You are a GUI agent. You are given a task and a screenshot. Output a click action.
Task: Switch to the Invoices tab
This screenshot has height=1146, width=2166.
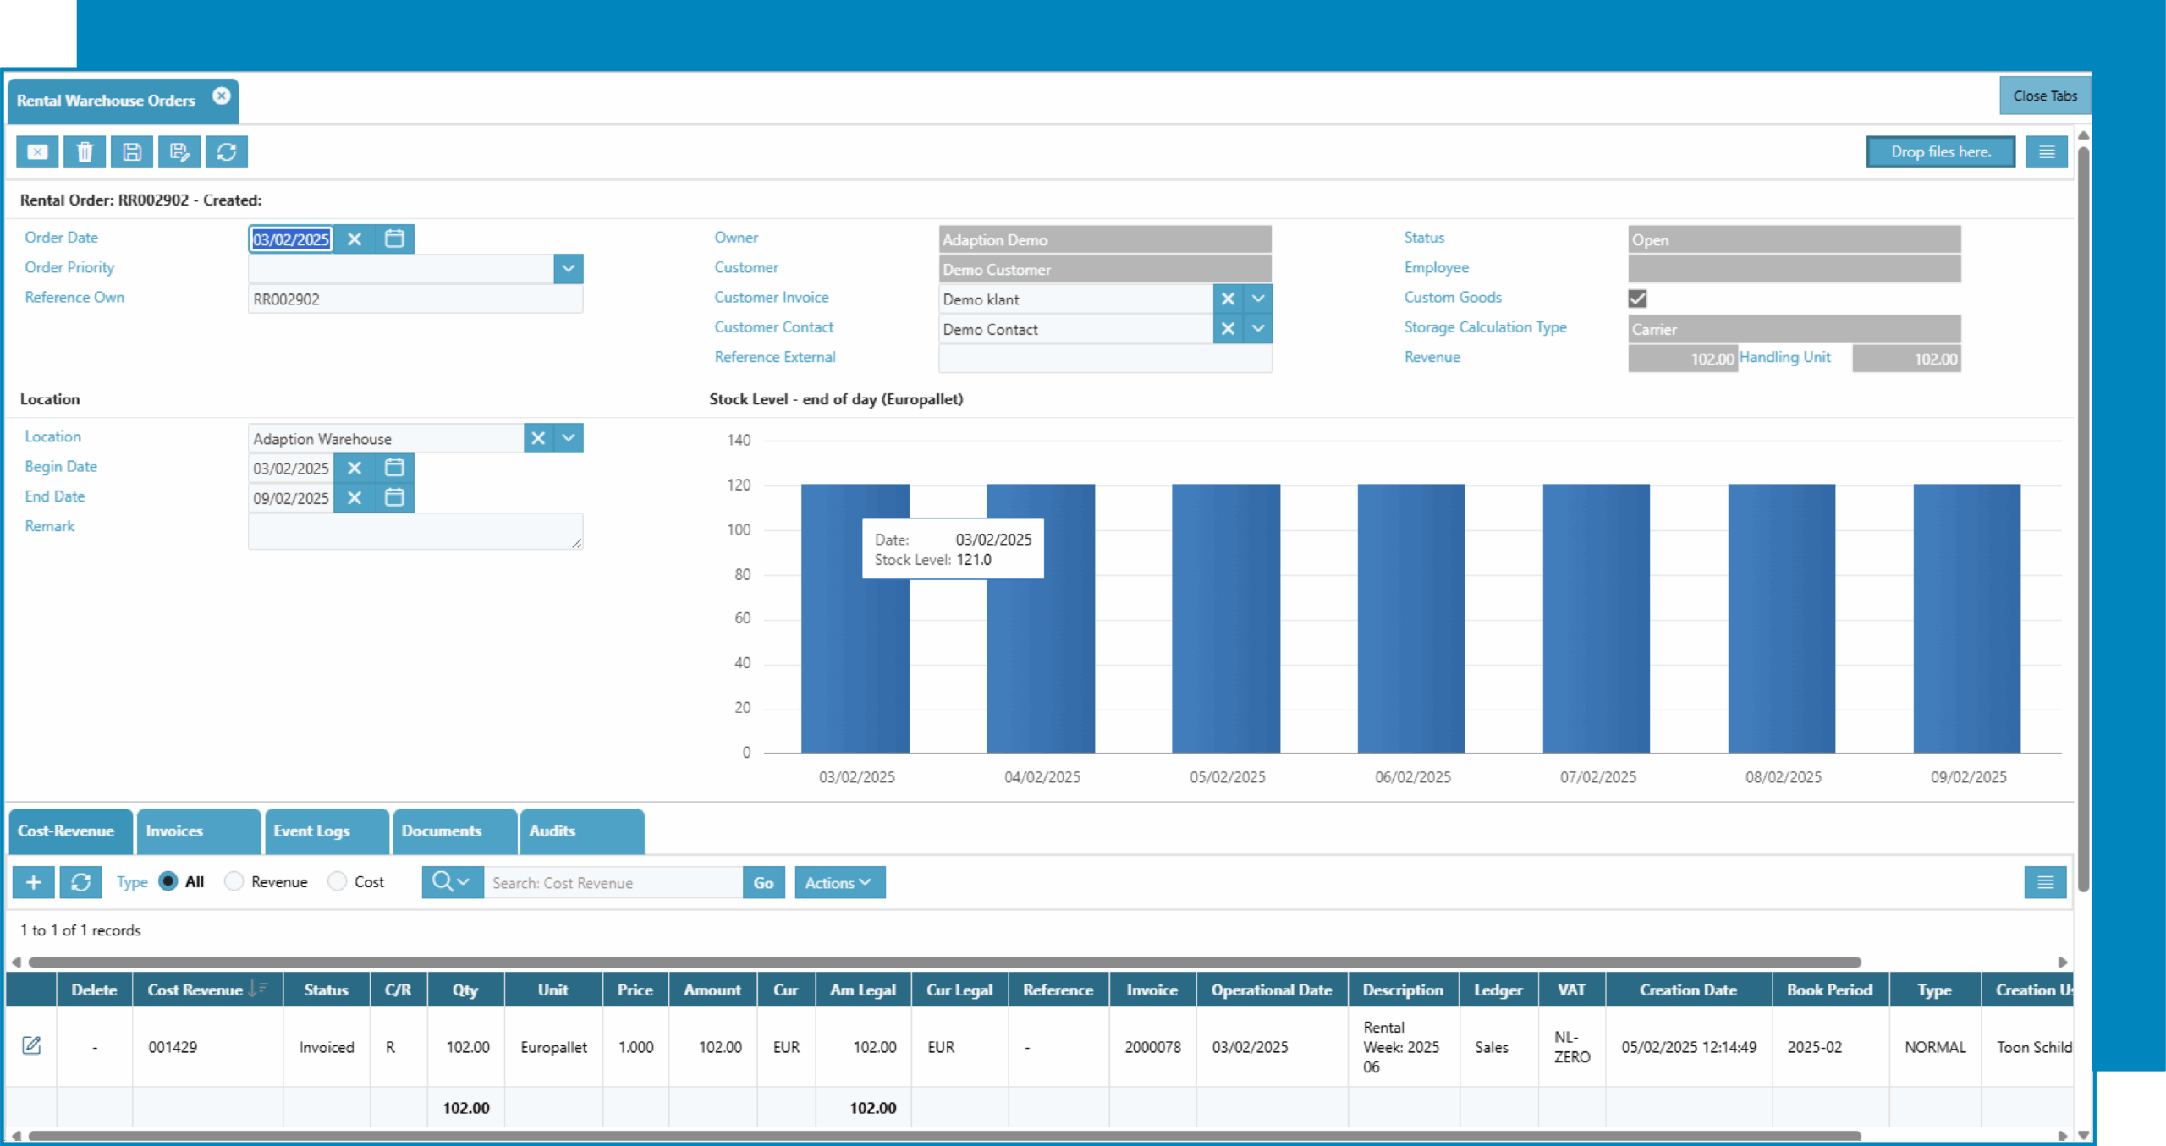(198, 831)
